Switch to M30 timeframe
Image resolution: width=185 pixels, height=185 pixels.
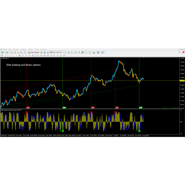click(48, 55)
